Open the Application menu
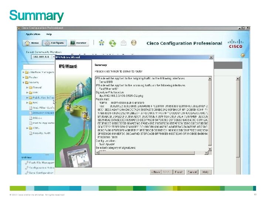266x200 pixels. [x=33, y=34]
